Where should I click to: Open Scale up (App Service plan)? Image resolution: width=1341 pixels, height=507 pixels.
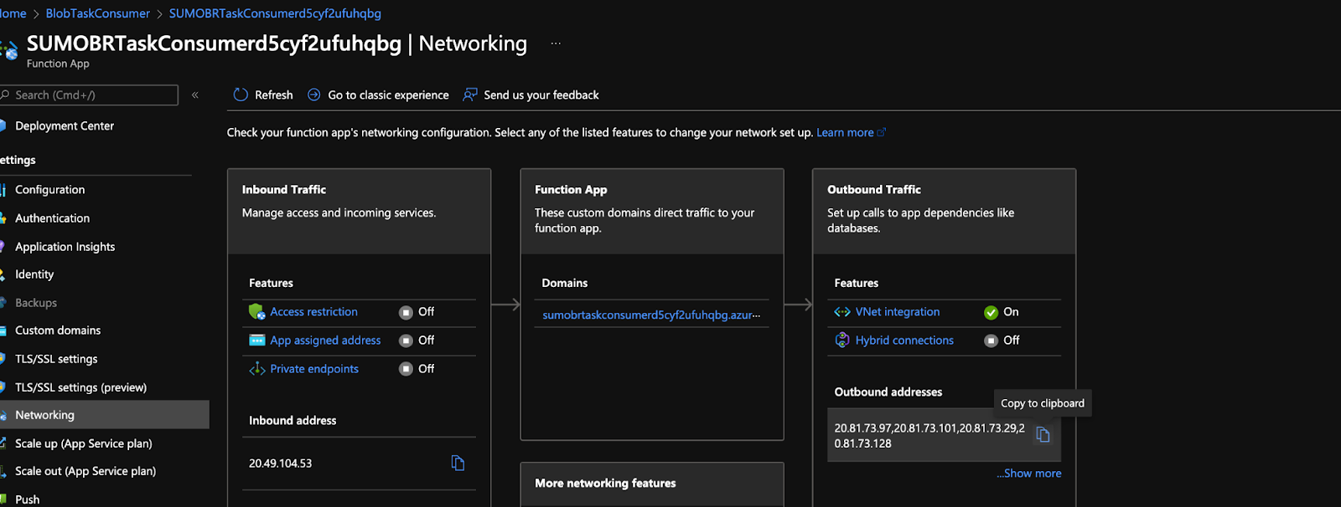pos(83,443)
